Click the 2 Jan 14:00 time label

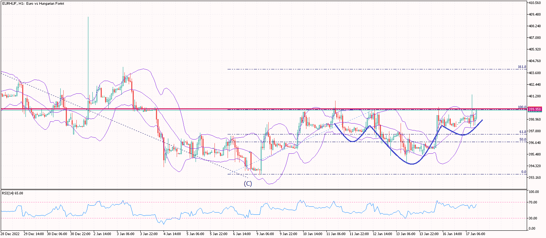tap(102, 234)
